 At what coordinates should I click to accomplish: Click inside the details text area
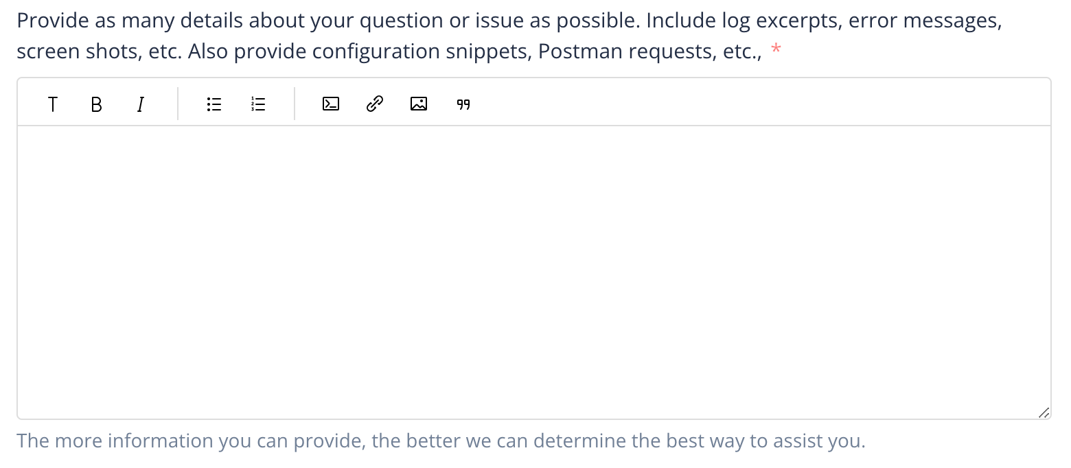coord(533,272)
